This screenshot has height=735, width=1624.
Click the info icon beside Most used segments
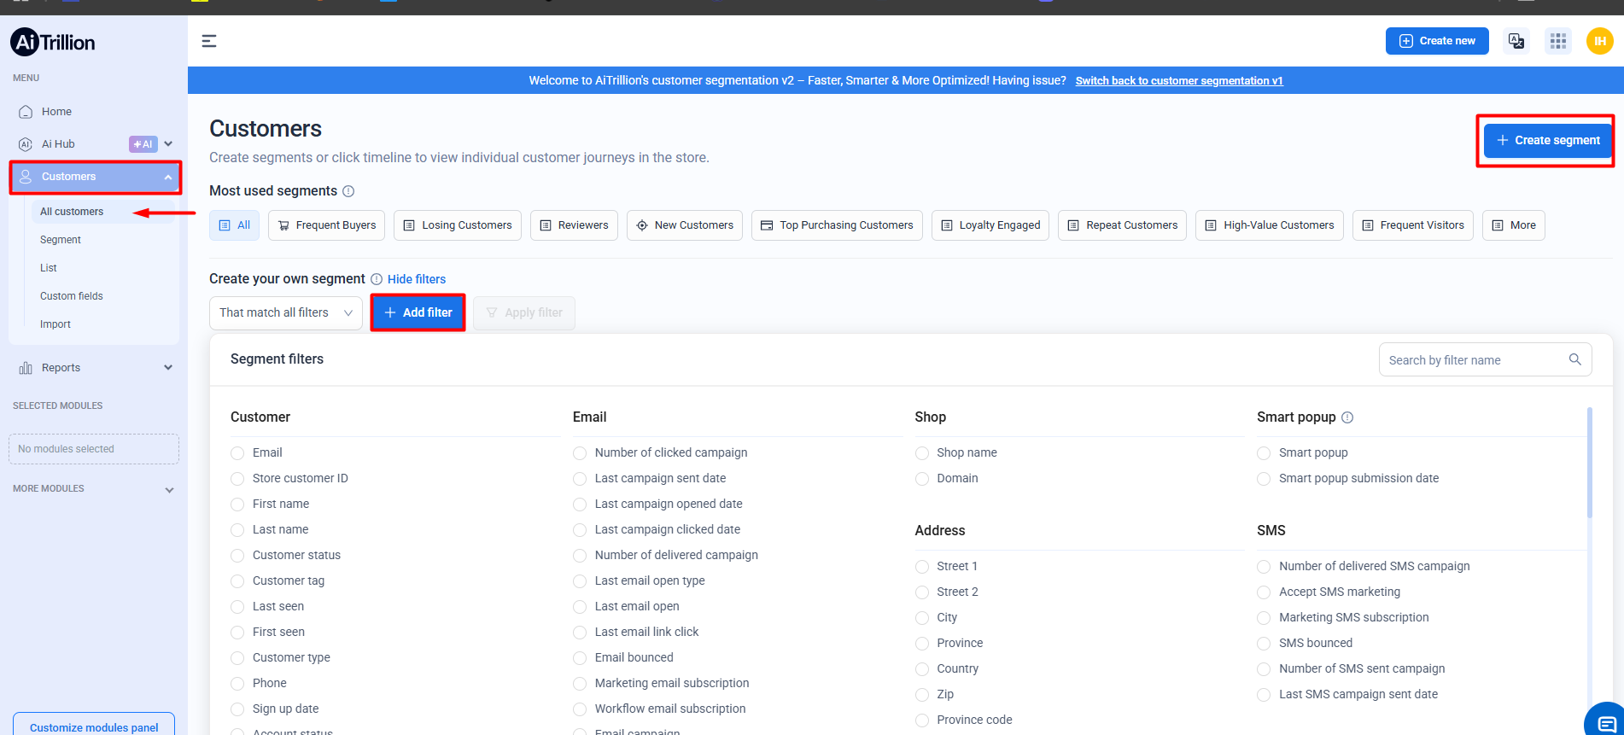(348, 191)
